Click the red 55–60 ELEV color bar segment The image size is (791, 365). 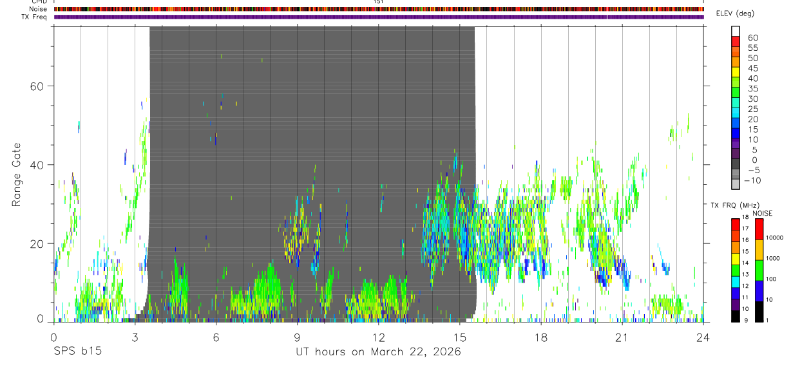(x=736, y=41)
